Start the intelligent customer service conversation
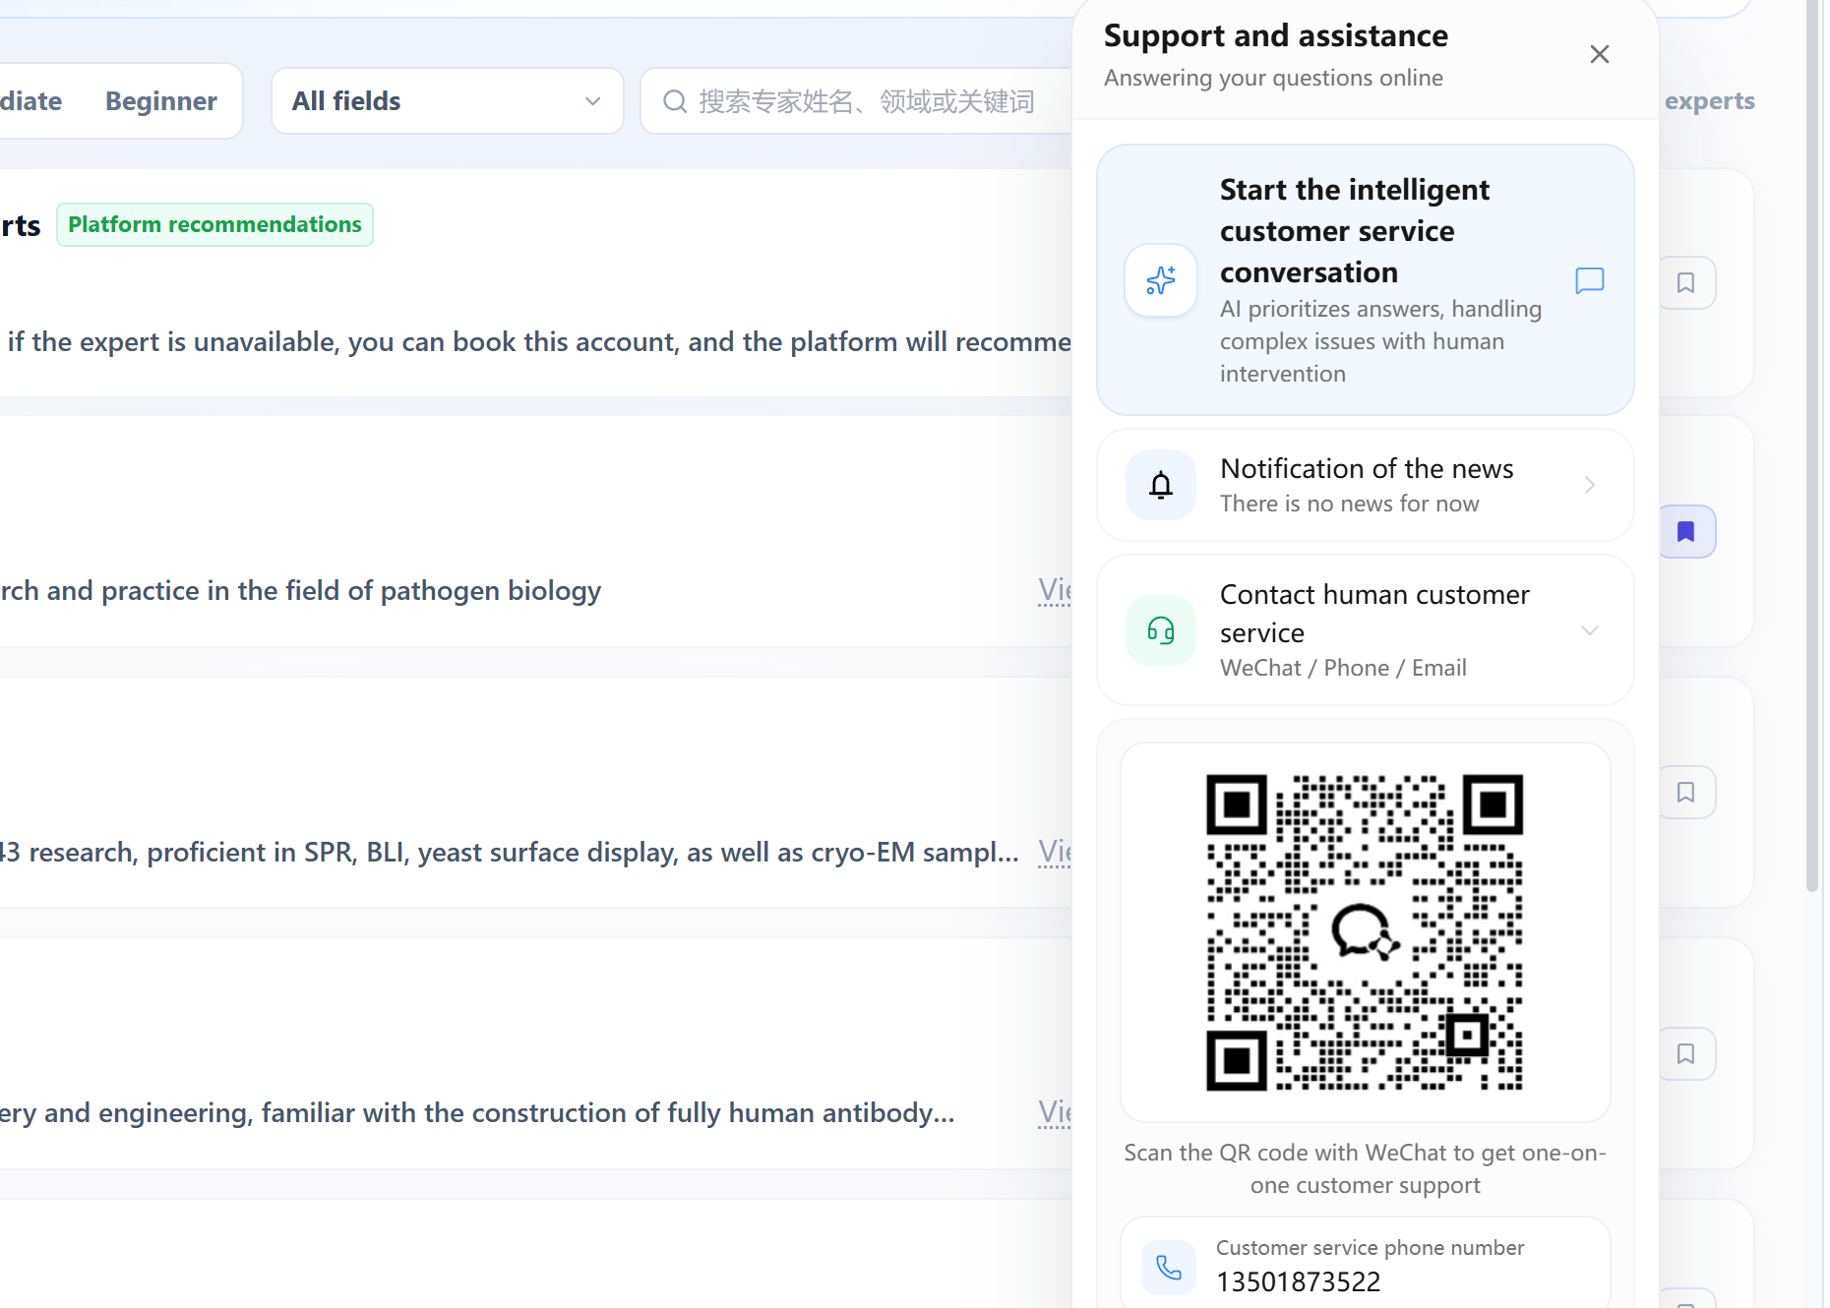 tap(1366, 280)
